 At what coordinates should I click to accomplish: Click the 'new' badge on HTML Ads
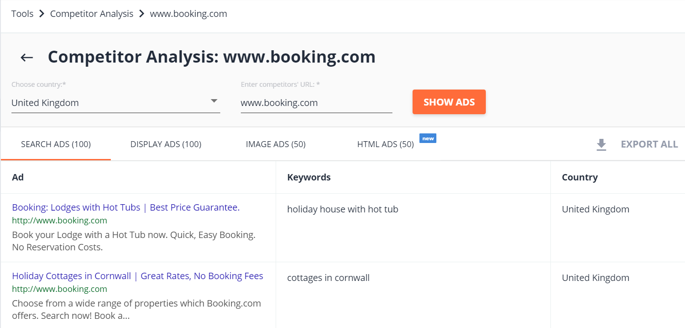pyautogui.click(x=428, y=138)
